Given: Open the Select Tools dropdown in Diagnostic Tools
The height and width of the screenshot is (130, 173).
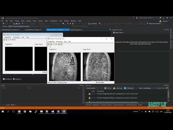Looking at the screenshot, I should (x=119, y=32).
